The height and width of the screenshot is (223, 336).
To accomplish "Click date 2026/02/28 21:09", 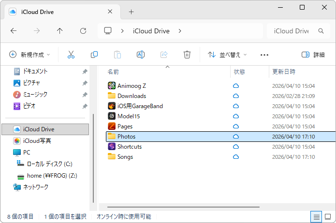I will [293, 96].
